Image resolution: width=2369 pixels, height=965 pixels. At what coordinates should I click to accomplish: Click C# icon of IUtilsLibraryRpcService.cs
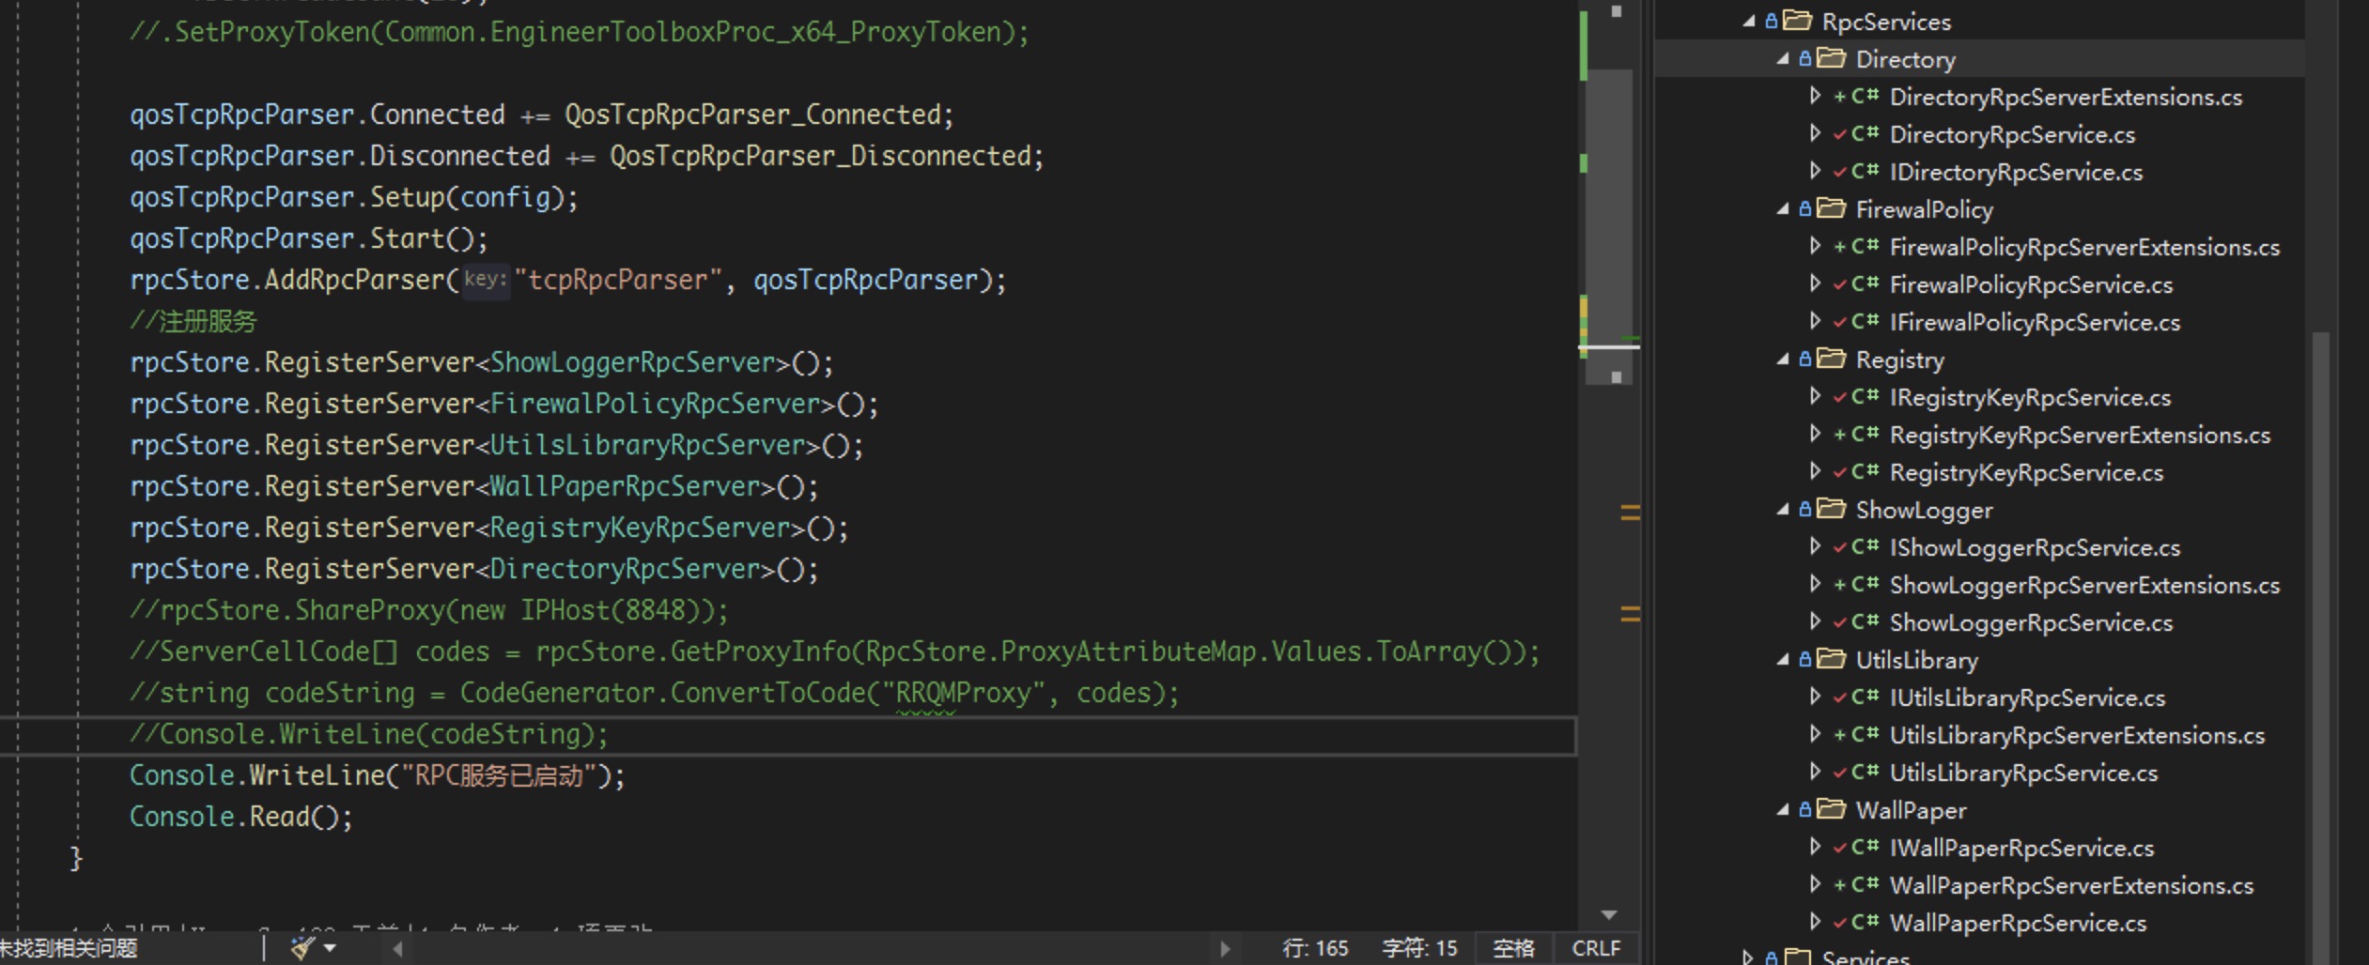pyautogui.click(x=1865, y=697)
